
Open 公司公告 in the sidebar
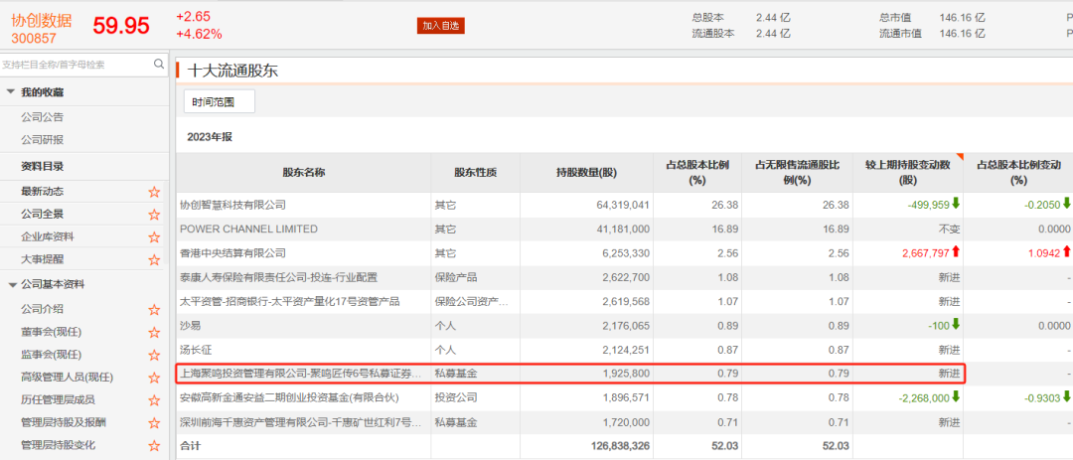[x=43, y=117]
